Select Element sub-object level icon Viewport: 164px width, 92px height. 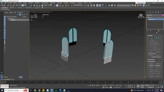coord(159,38)
